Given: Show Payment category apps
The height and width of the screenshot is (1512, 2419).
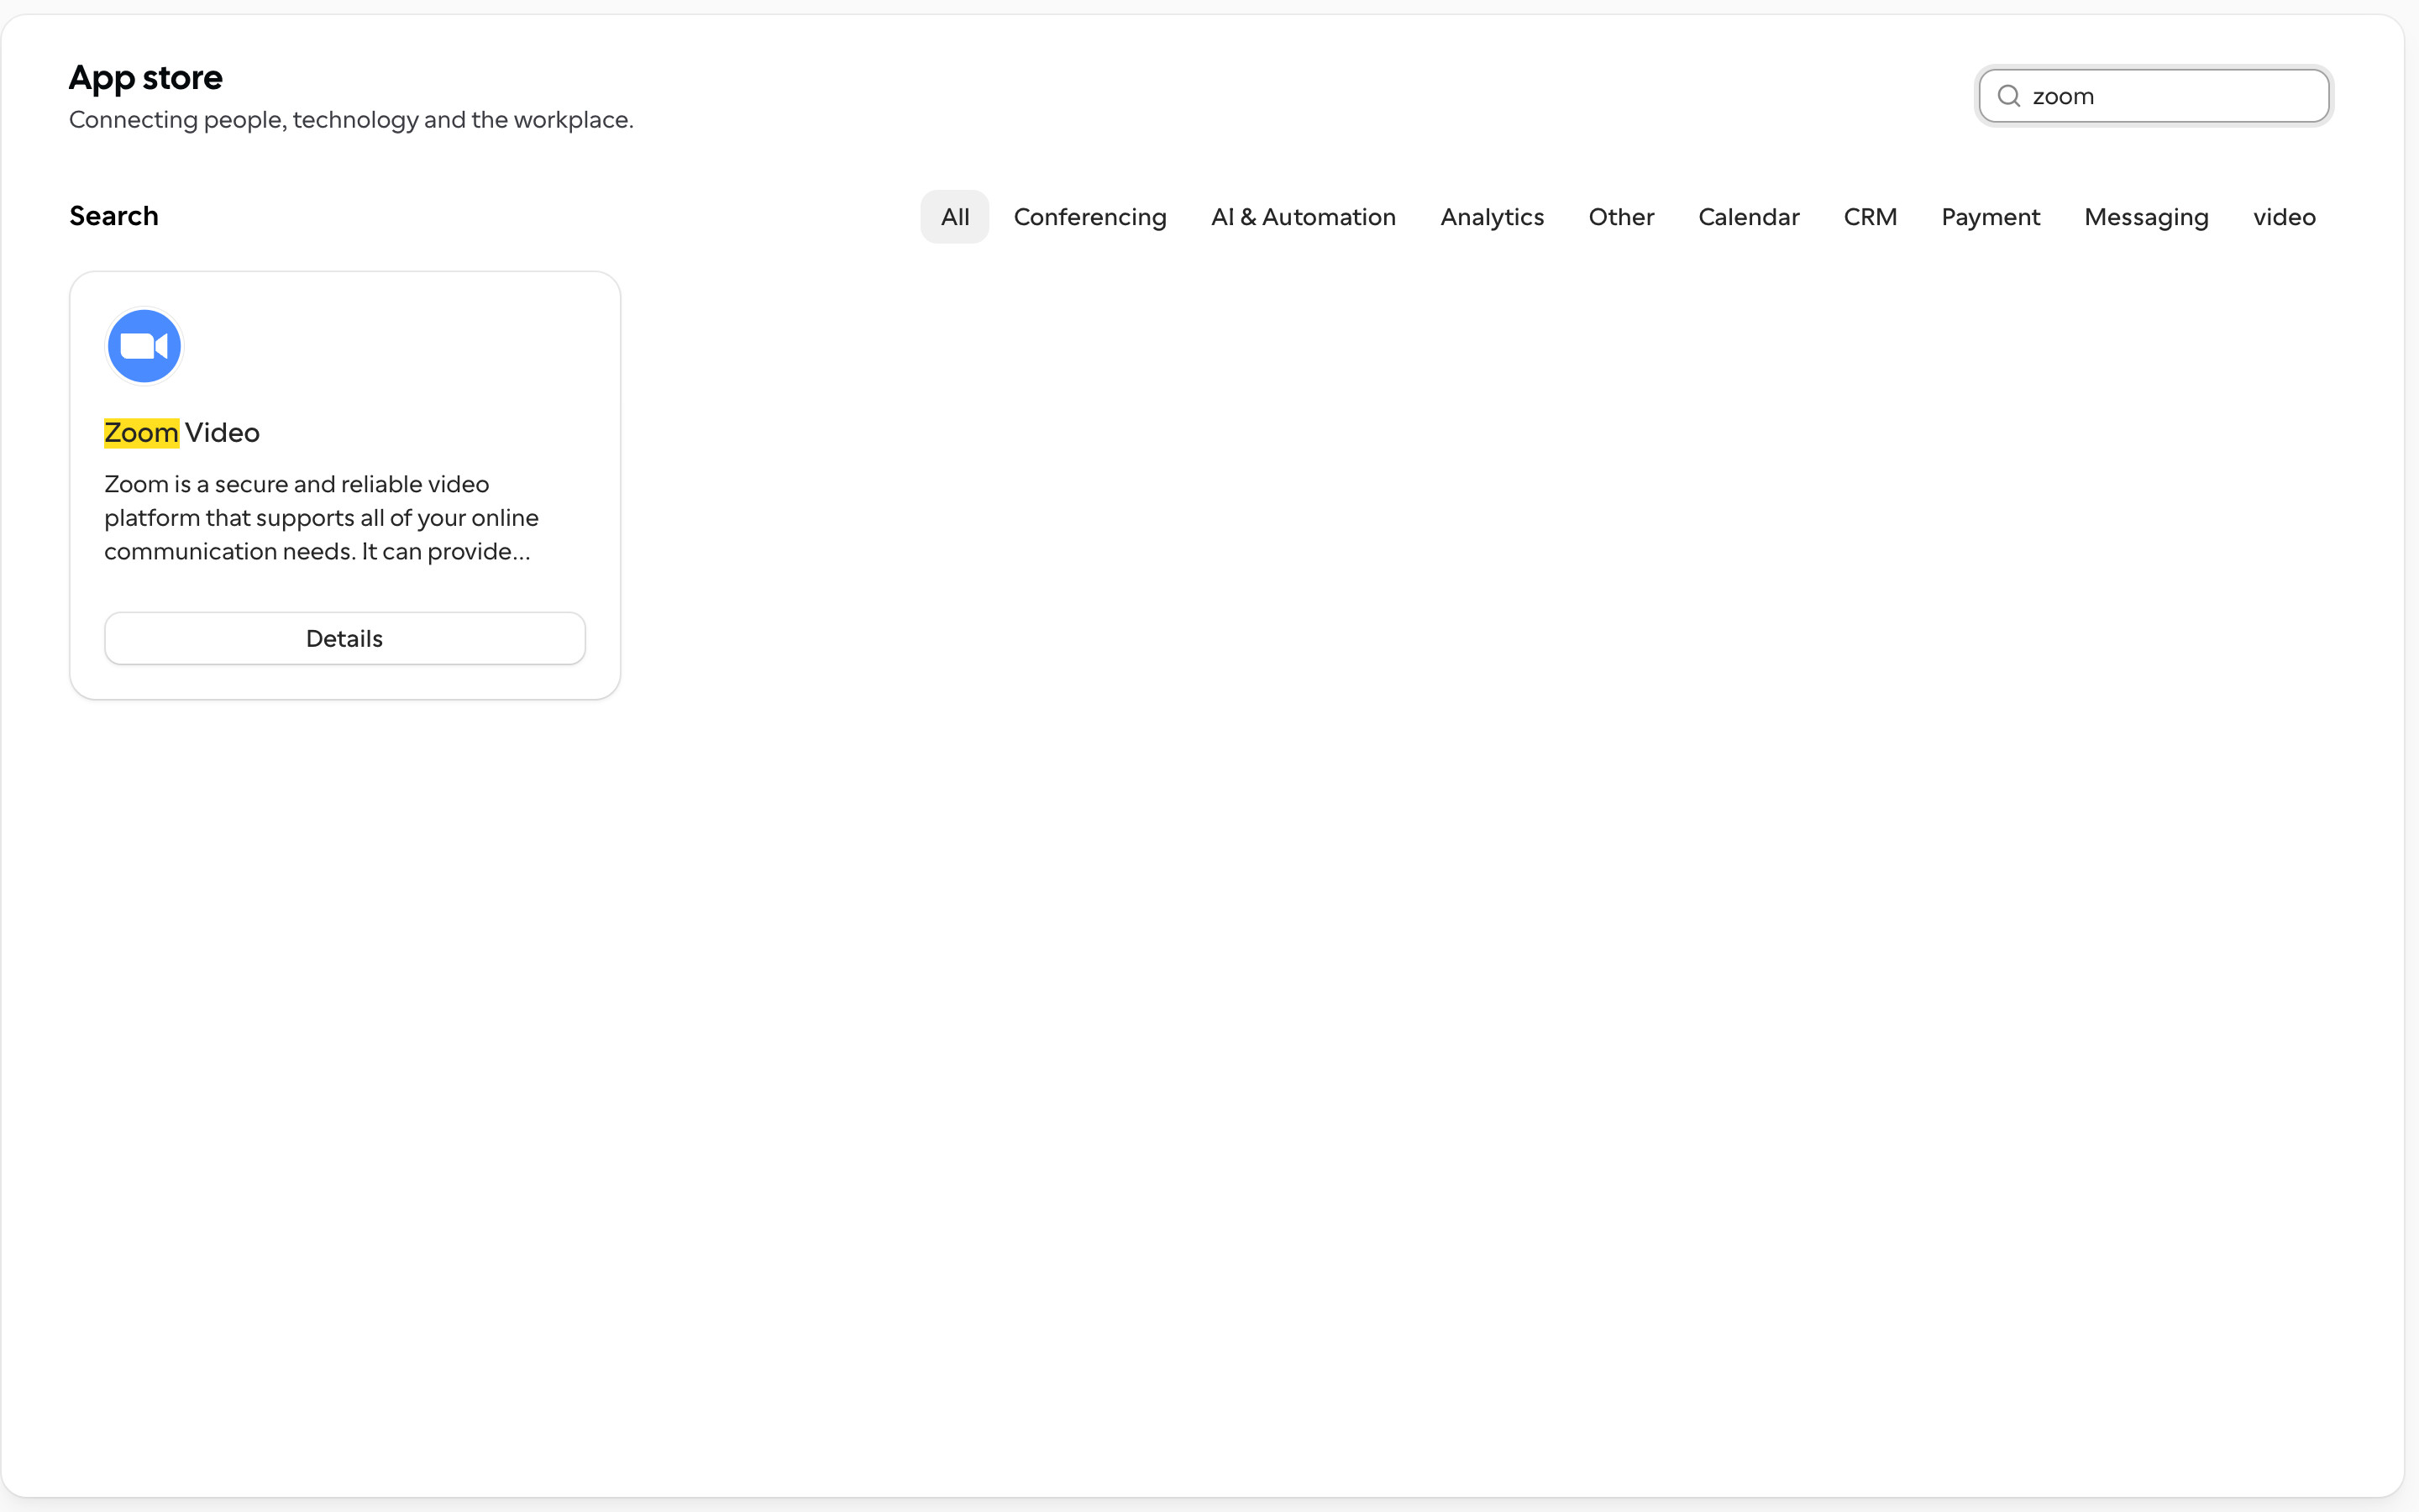Looking at the screenshot, I should [x=1990, y=217].
